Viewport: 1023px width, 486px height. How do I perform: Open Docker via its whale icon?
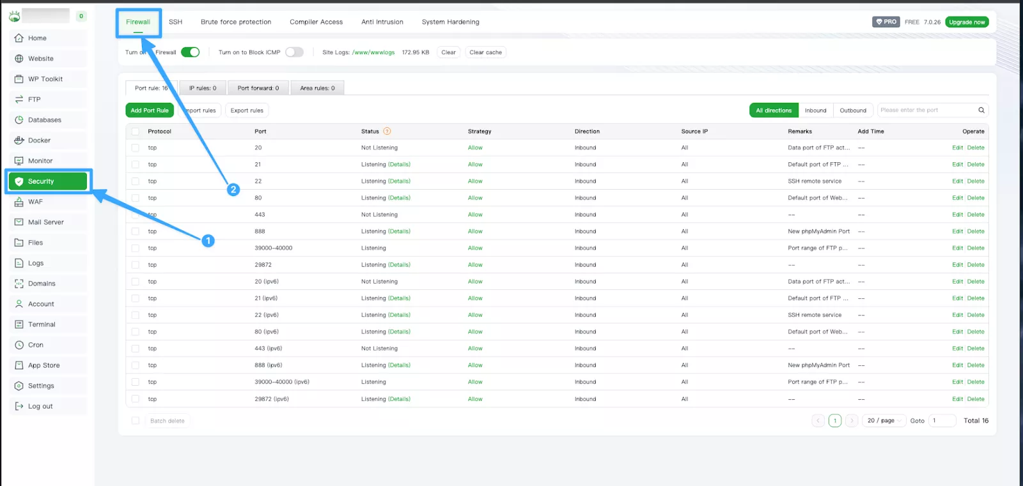tap(19, 140)
